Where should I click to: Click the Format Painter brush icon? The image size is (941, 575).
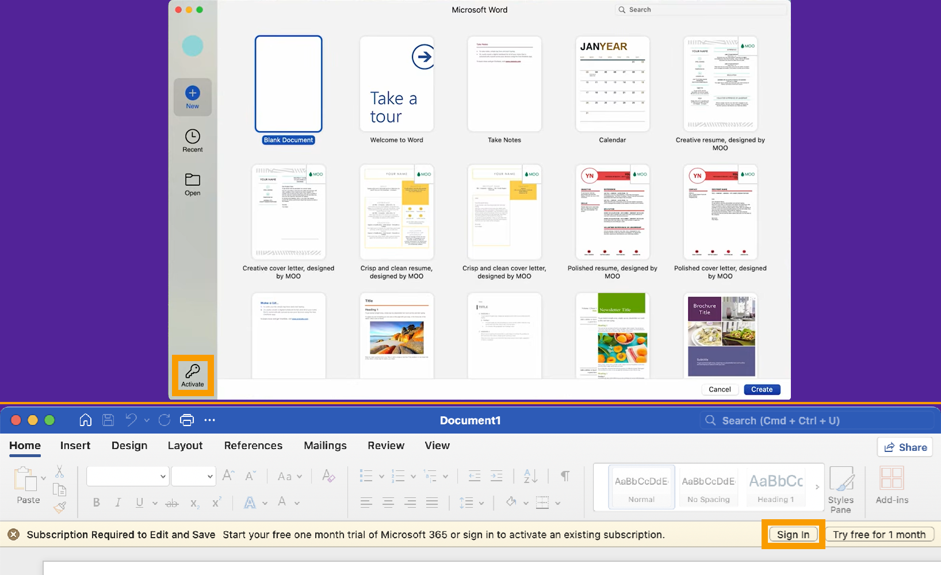click(59, 507)
